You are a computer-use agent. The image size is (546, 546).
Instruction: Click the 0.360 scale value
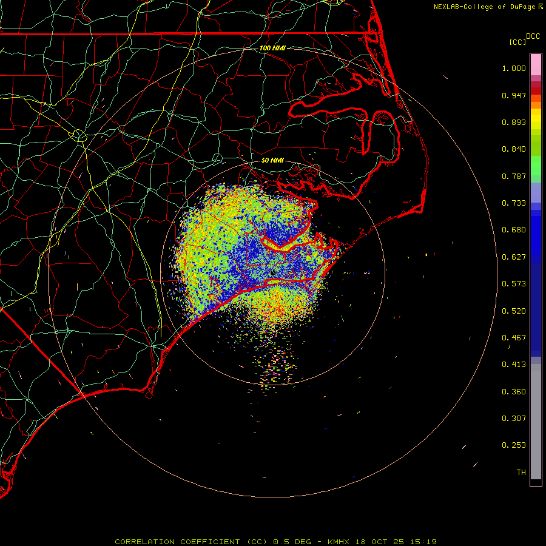[514, 392]
